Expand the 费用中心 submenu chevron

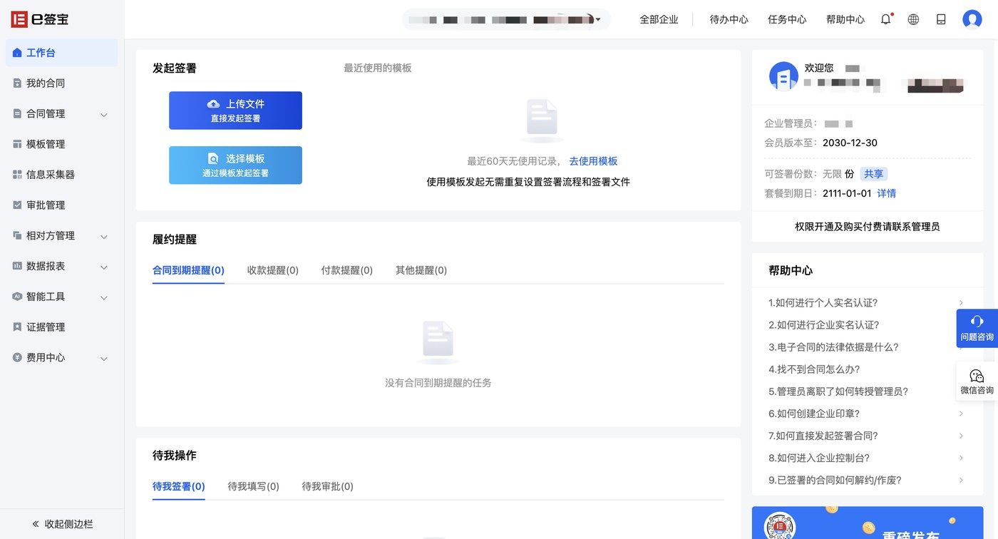pyautogui.click(x=104, y=359)
